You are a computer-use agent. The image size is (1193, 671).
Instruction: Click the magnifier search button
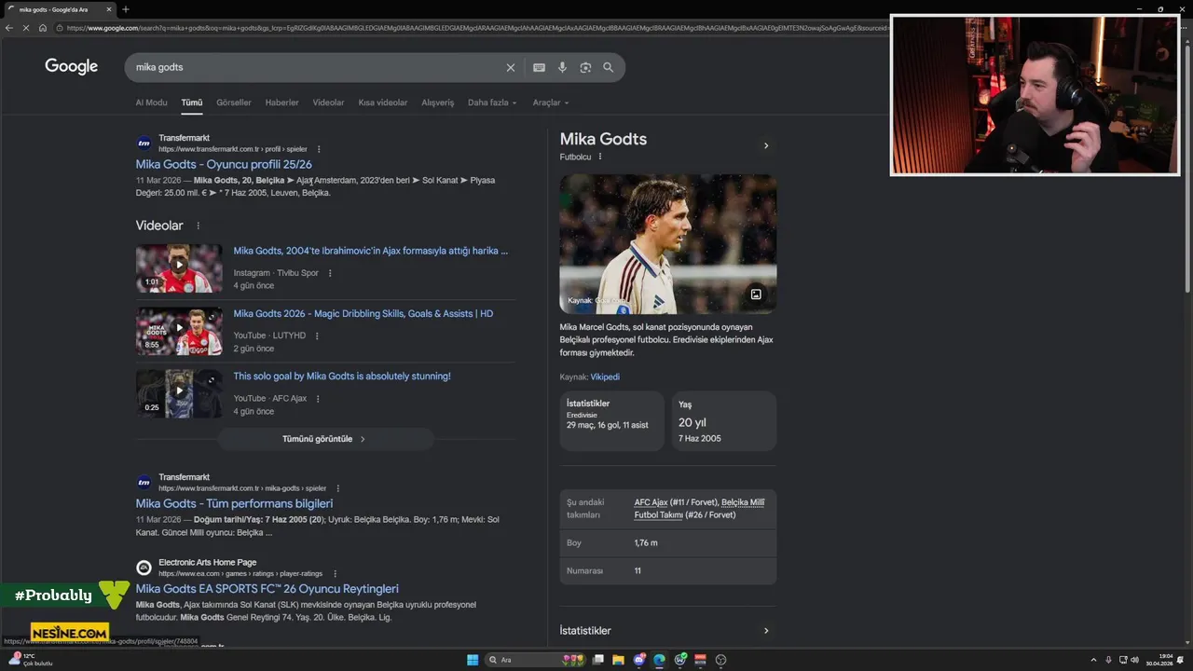608,67
